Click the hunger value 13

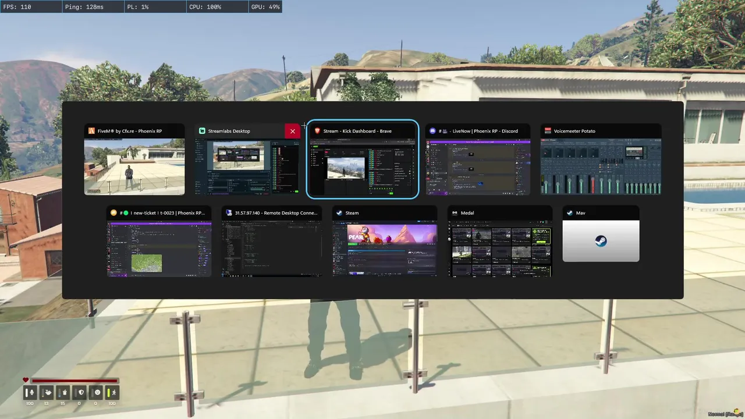click(x=47, y=403)
